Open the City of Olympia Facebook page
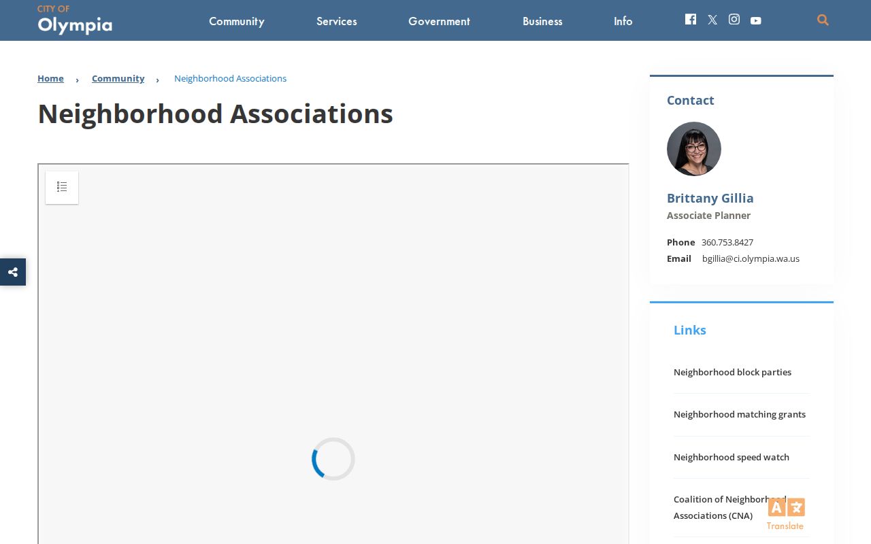871x544 pixels. pos(691,19)
